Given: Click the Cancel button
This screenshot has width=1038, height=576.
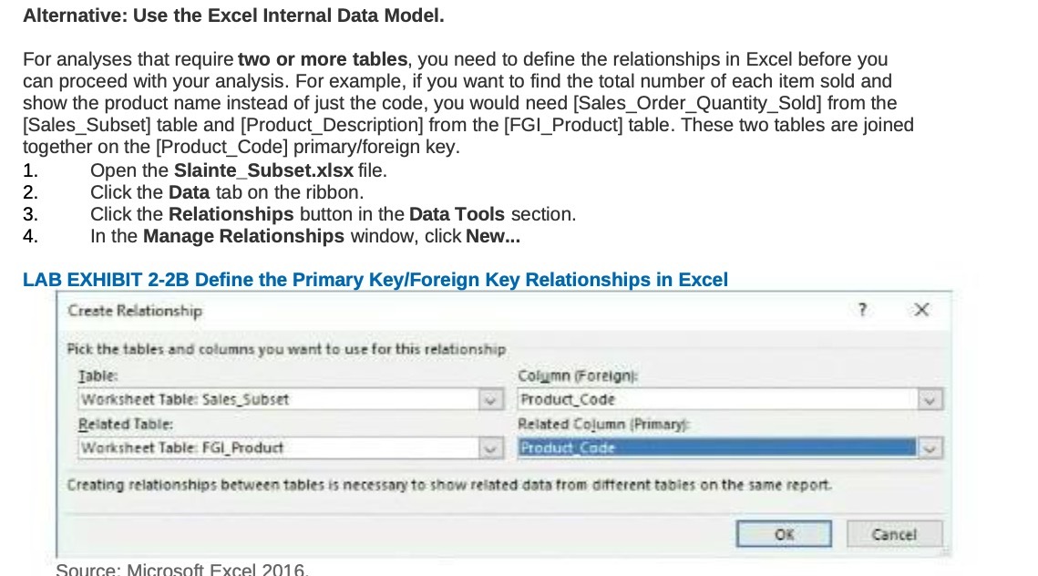Looking at the screenshot, I should click(x=894, y=535).
